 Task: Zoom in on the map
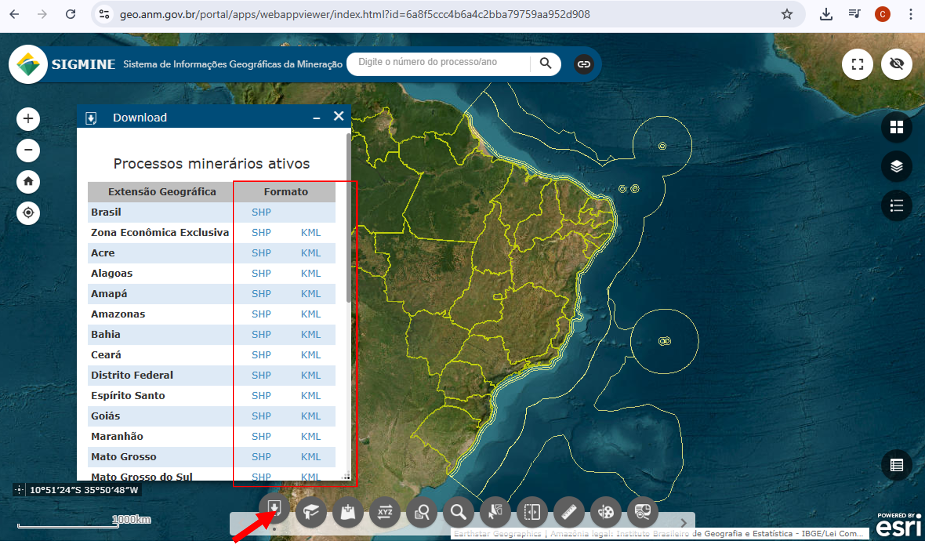coord(28,119)
